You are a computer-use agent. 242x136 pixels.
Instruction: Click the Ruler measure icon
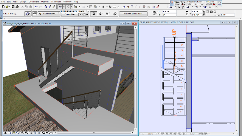[x=76, y=7]
